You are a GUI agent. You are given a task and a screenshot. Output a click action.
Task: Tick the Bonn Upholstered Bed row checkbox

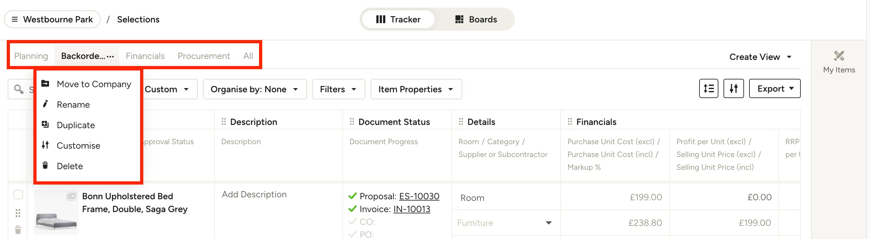pos(18,195)
